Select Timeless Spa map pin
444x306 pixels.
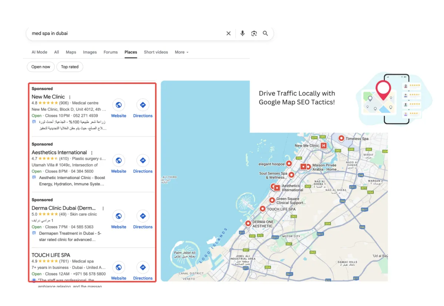click(x=341, y=138)
